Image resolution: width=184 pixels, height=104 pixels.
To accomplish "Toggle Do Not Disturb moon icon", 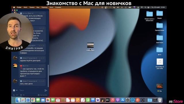I will (x=114, y=7).
